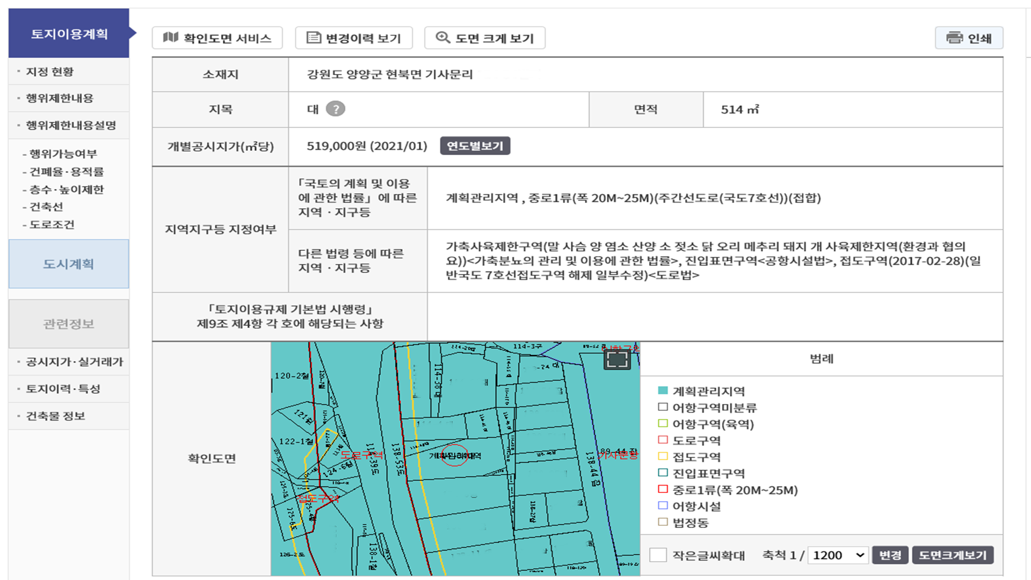Toggle the 작은글씨확대 checkbox

click(658, 555)
